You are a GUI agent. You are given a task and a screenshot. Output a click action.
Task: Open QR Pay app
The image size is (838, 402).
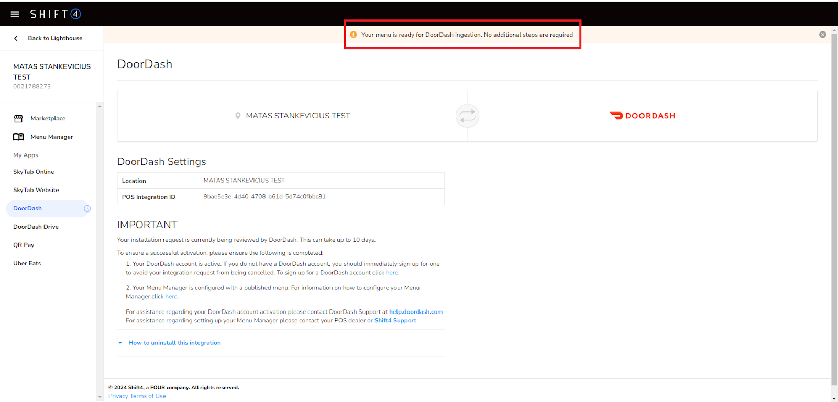(24, 245)
